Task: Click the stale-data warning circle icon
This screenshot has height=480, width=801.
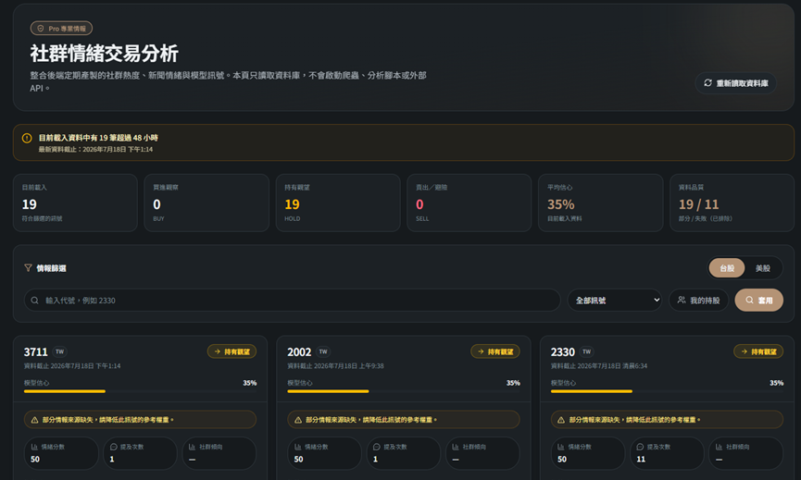Action: pyautogui.click(x=27, y=138)
